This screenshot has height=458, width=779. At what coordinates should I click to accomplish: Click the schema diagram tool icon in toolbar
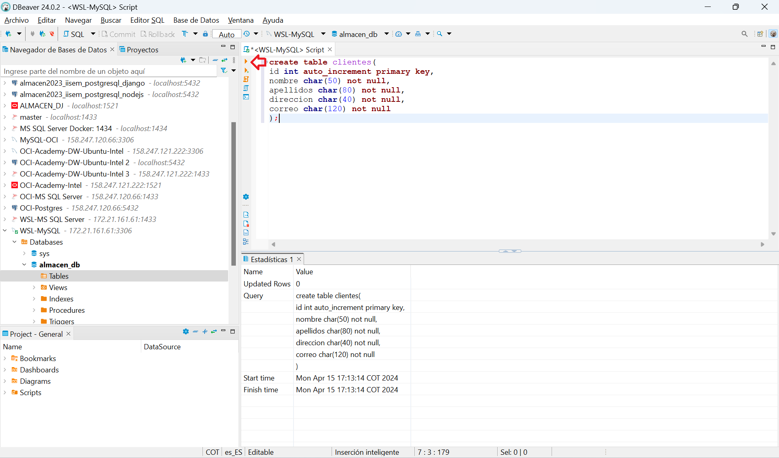pos(418,34)
